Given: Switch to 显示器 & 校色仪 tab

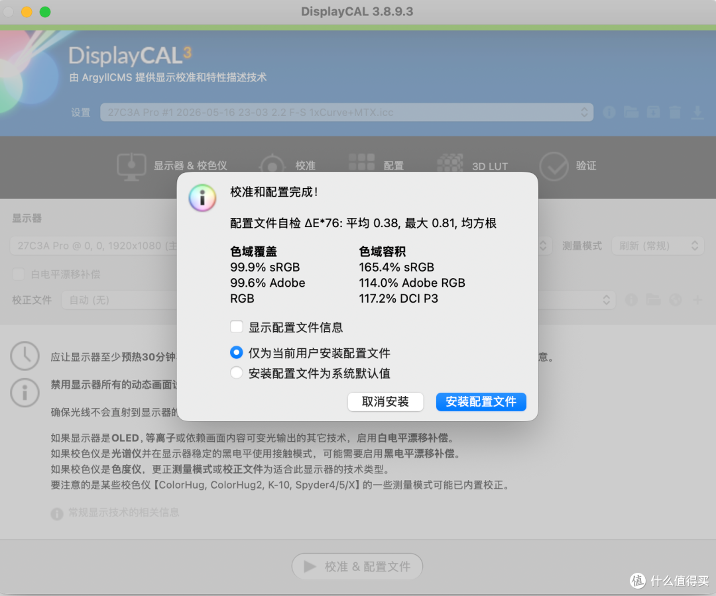Looking at the screenshot, I should [x=172, y=166].
